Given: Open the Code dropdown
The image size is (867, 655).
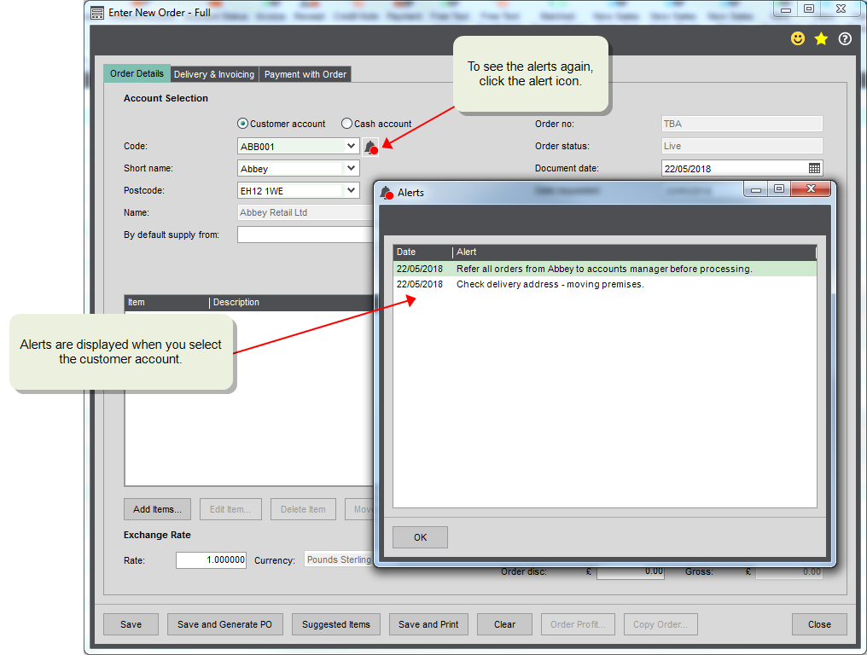Looking at the screenshot, I should pos(351,146).
